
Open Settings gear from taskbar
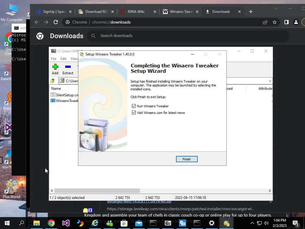coord(211,223)
